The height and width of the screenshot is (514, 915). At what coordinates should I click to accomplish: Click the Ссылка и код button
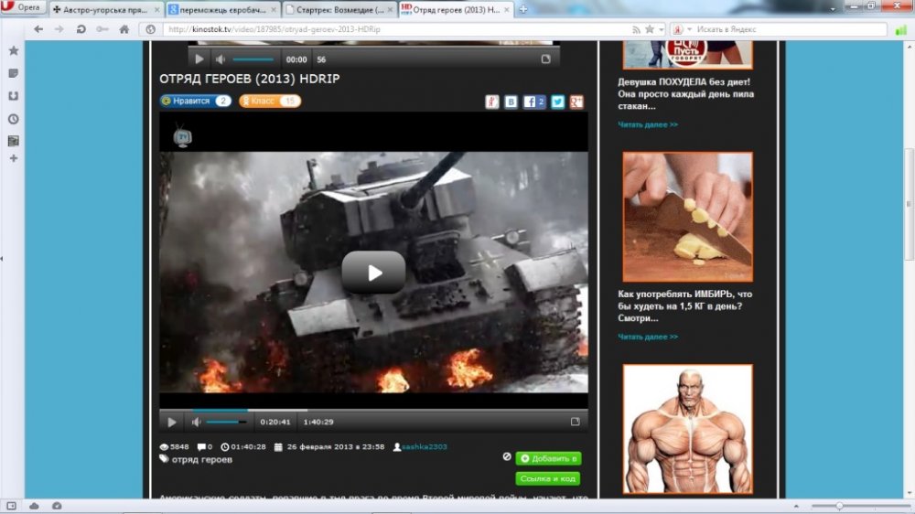547,478
